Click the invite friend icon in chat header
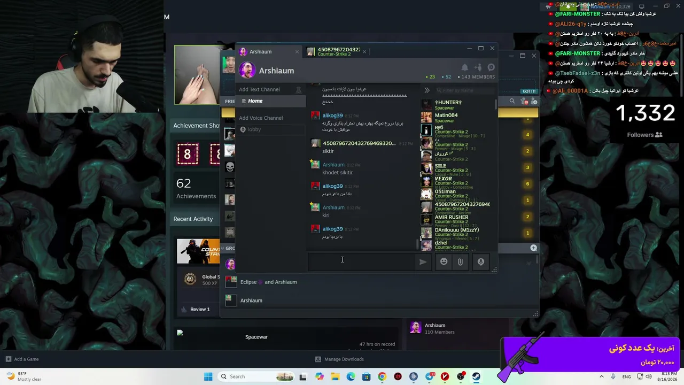 [x=478, y=67]
